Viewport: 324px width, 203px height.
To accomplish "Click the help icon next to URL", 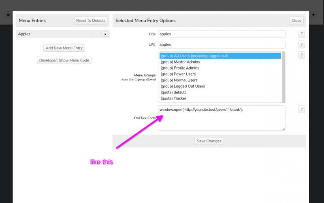I will [x=302, y=44].
